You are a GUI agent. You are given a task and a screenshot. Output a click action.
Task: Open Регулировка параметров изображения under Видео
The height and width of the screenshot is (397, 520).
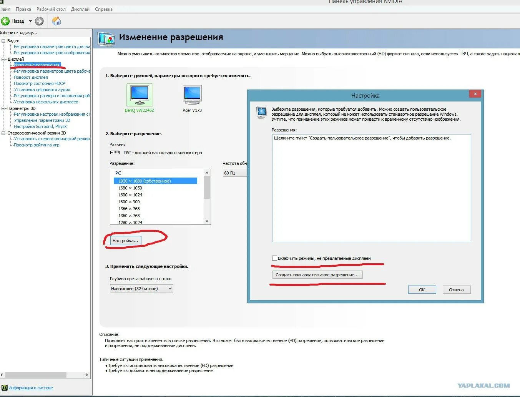click(x=52, y=53)
